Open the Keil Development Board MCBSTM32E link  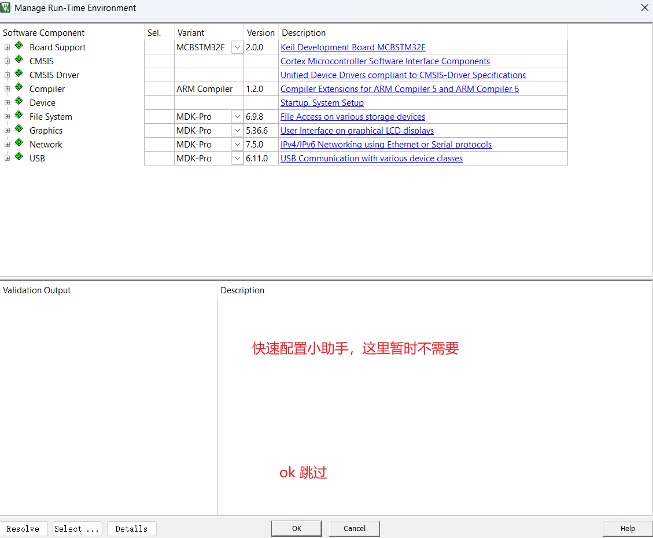(x=353, y=47)
